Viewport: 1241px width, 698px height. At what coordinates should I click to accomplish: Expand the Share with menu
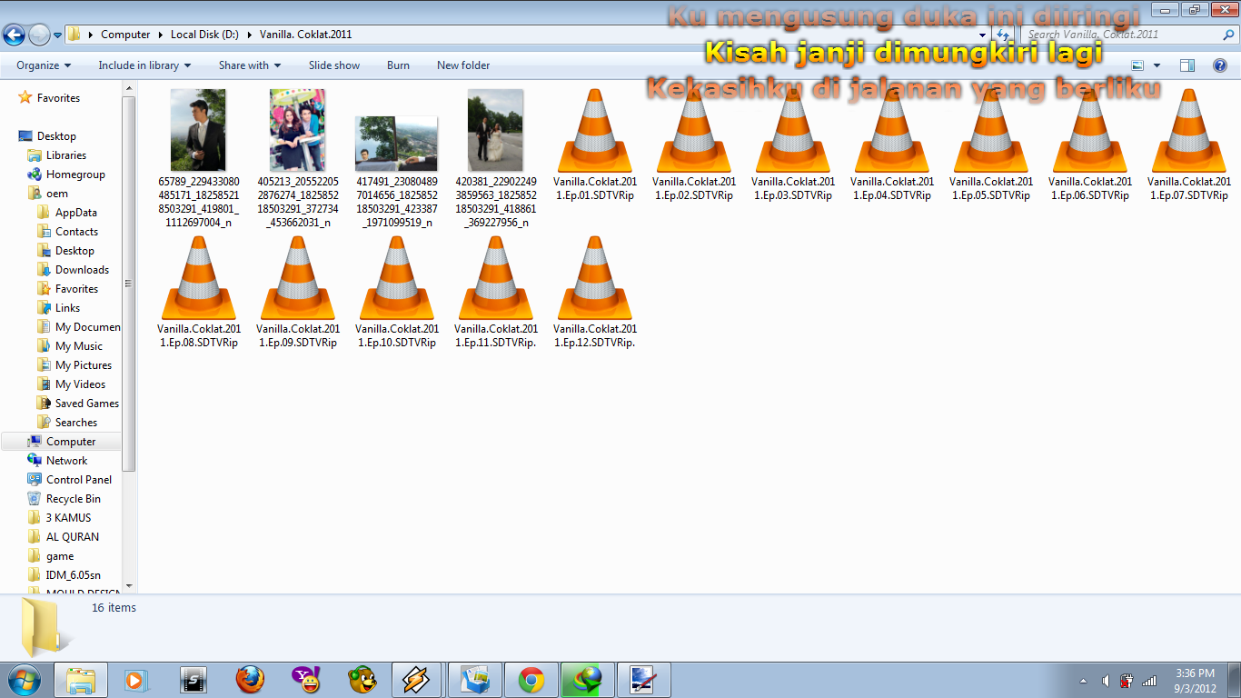pyautogui.click(x=250, y=65)
